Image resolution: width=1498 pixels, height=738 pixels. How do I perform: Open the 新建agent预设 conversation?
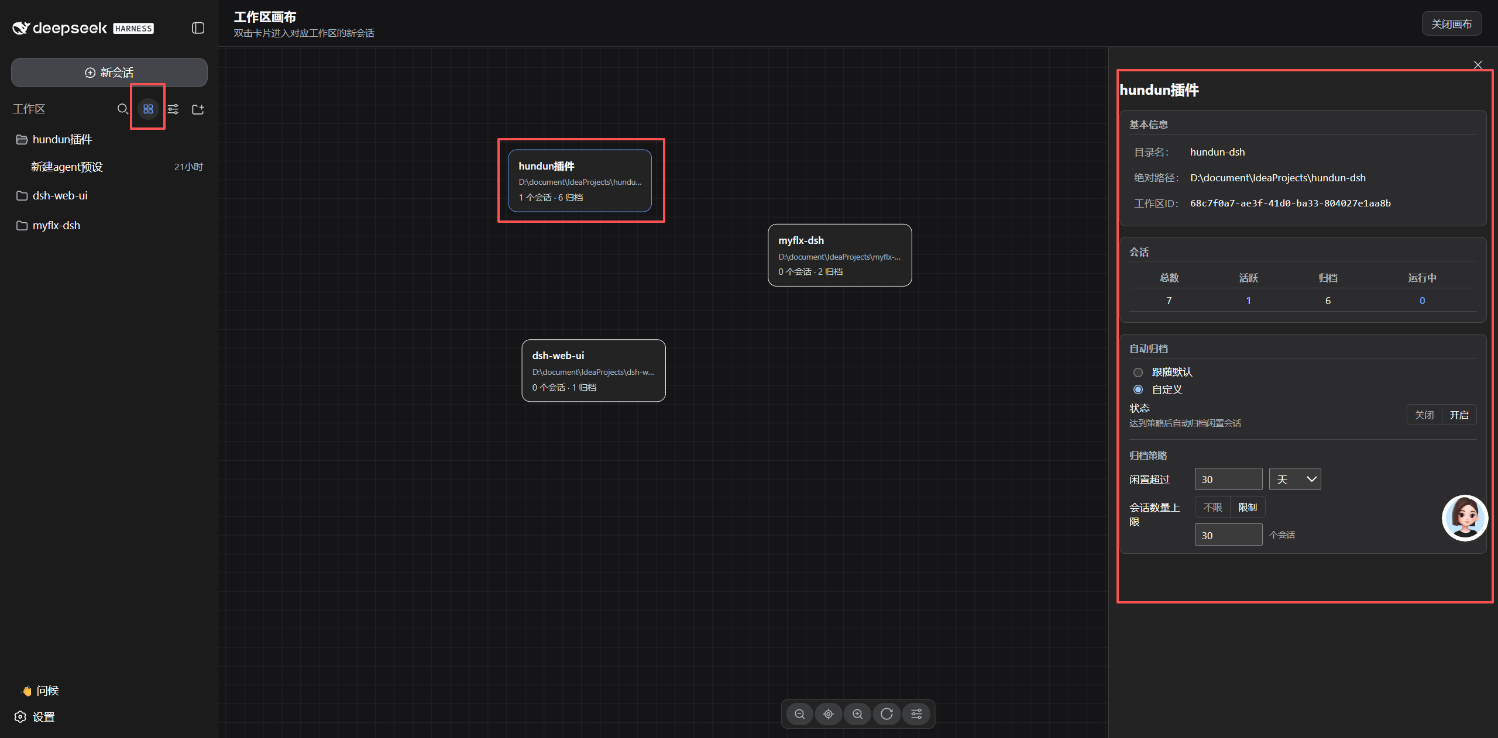pyautogui.click(x=109, y=167)
